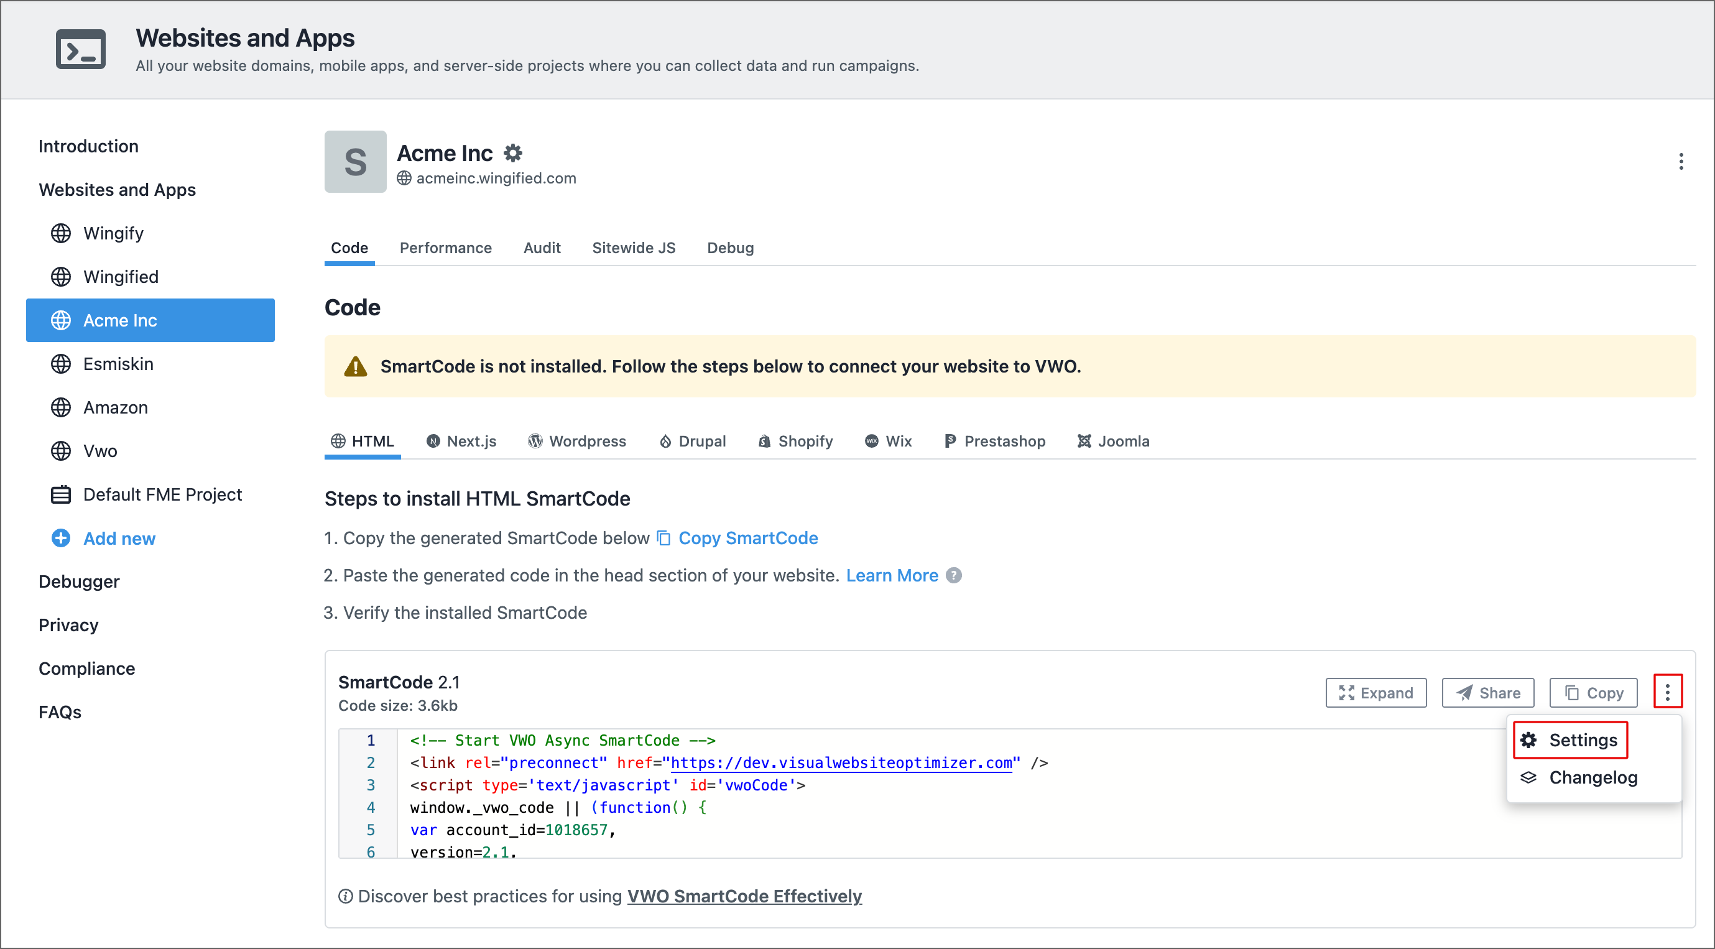Viewport: 1715px width, 949px height.
Task: Copy the SmartCode with Copy button
Action: tap(1593, 693)
